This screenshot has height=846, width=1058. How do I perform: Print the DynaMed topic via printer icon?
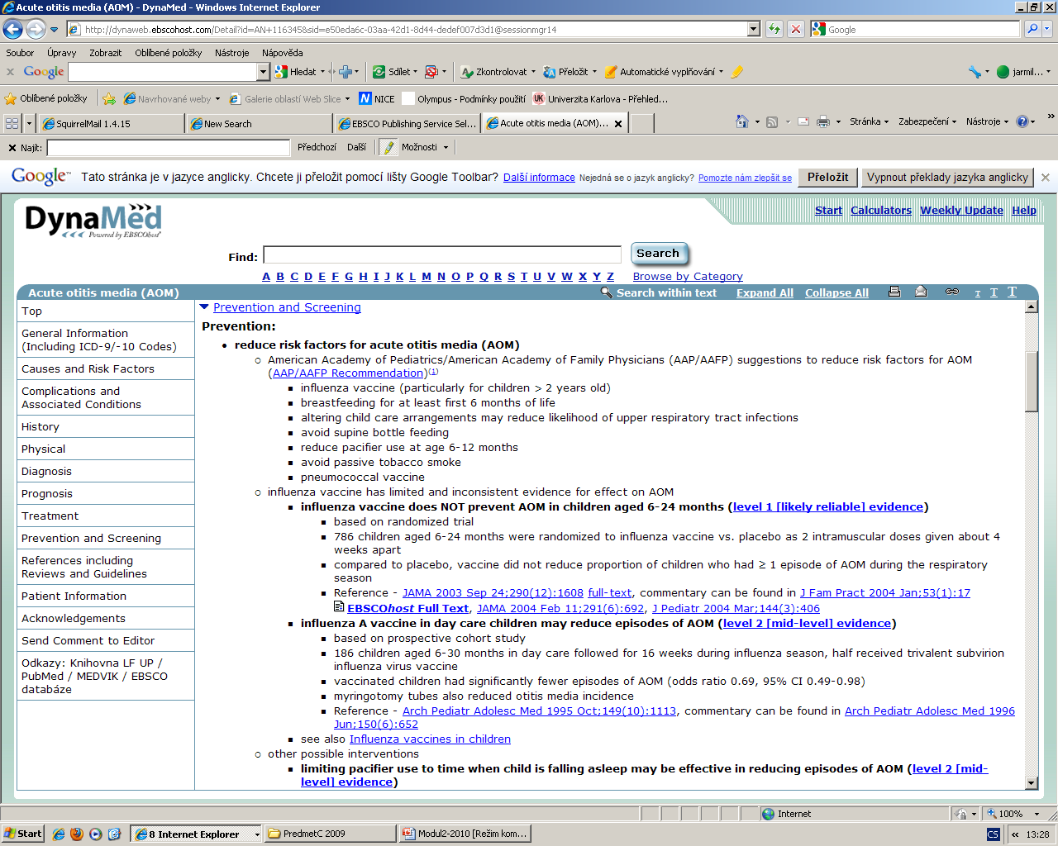click(894, 292)
